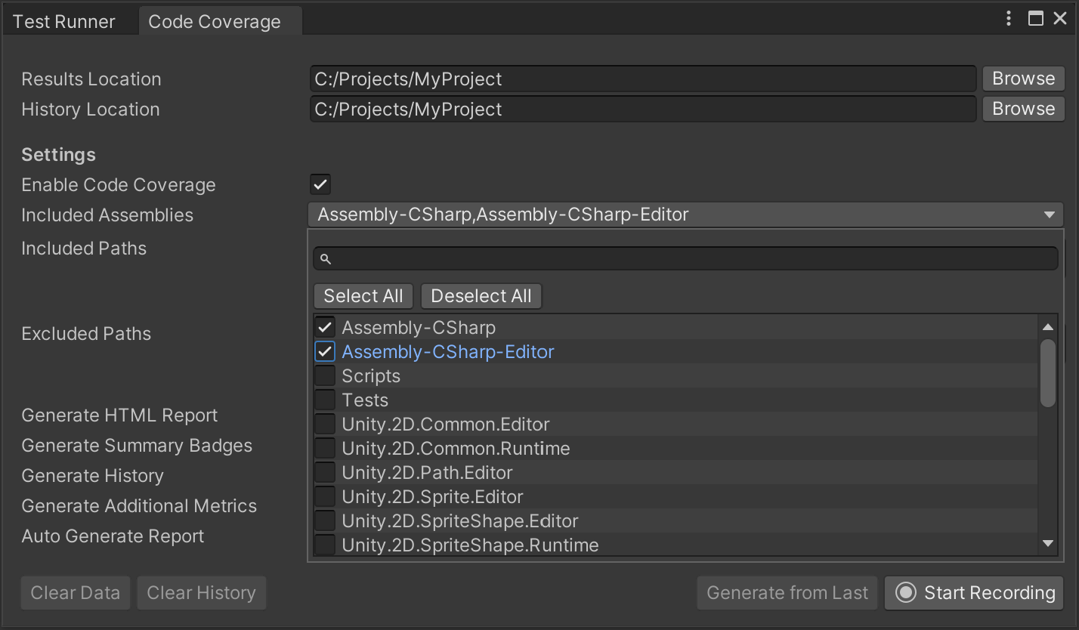Click the scrollbar up arrow in the list
Screen dimensions: 1079x630
point(1049,326)
